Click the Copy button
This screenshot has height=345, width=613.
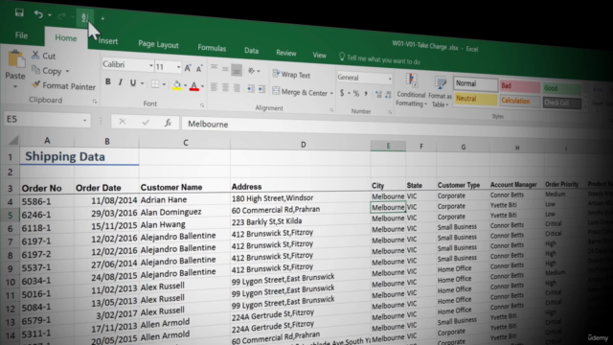point(47,70)
